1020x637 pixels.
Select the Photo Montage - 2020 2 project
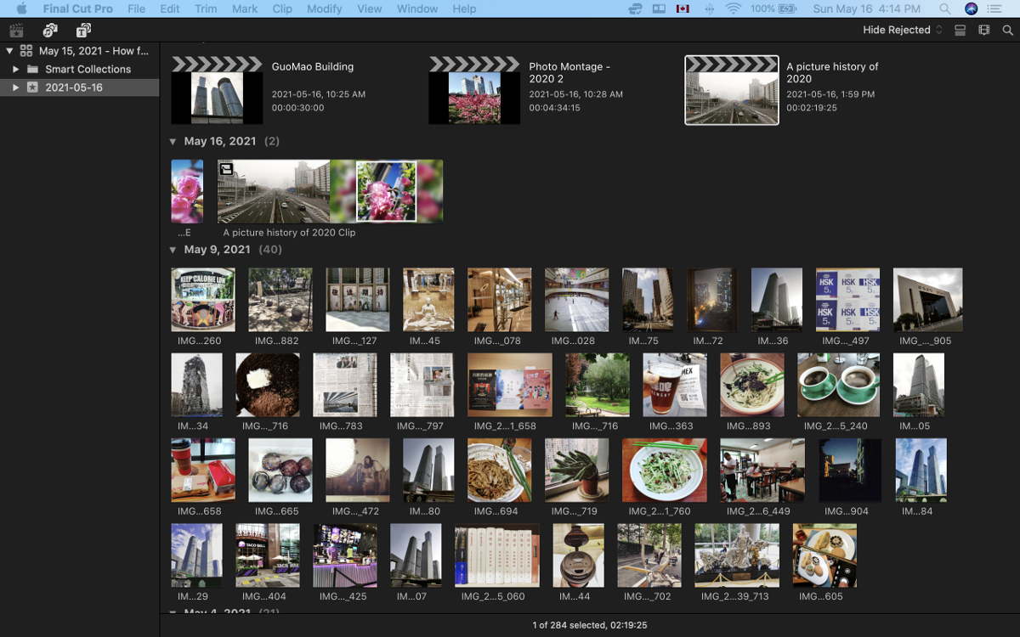pyautogui.click(x=474, y=91)
